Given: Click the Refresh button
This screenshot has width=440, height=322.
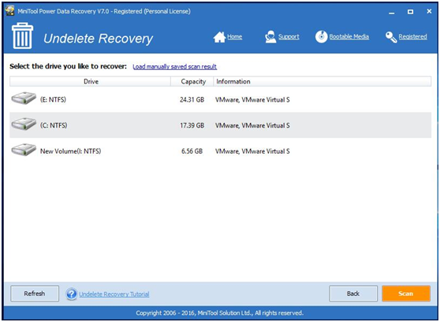Looking at the screenshot, I should coord(35,294).
